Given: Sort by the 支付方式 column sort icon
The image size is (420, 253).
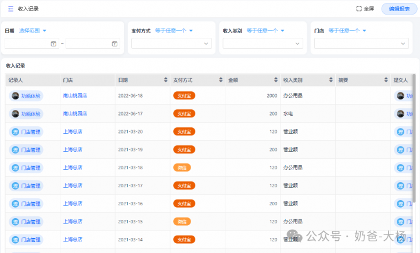Looking at the screenshot, I should tap(221, 80).
